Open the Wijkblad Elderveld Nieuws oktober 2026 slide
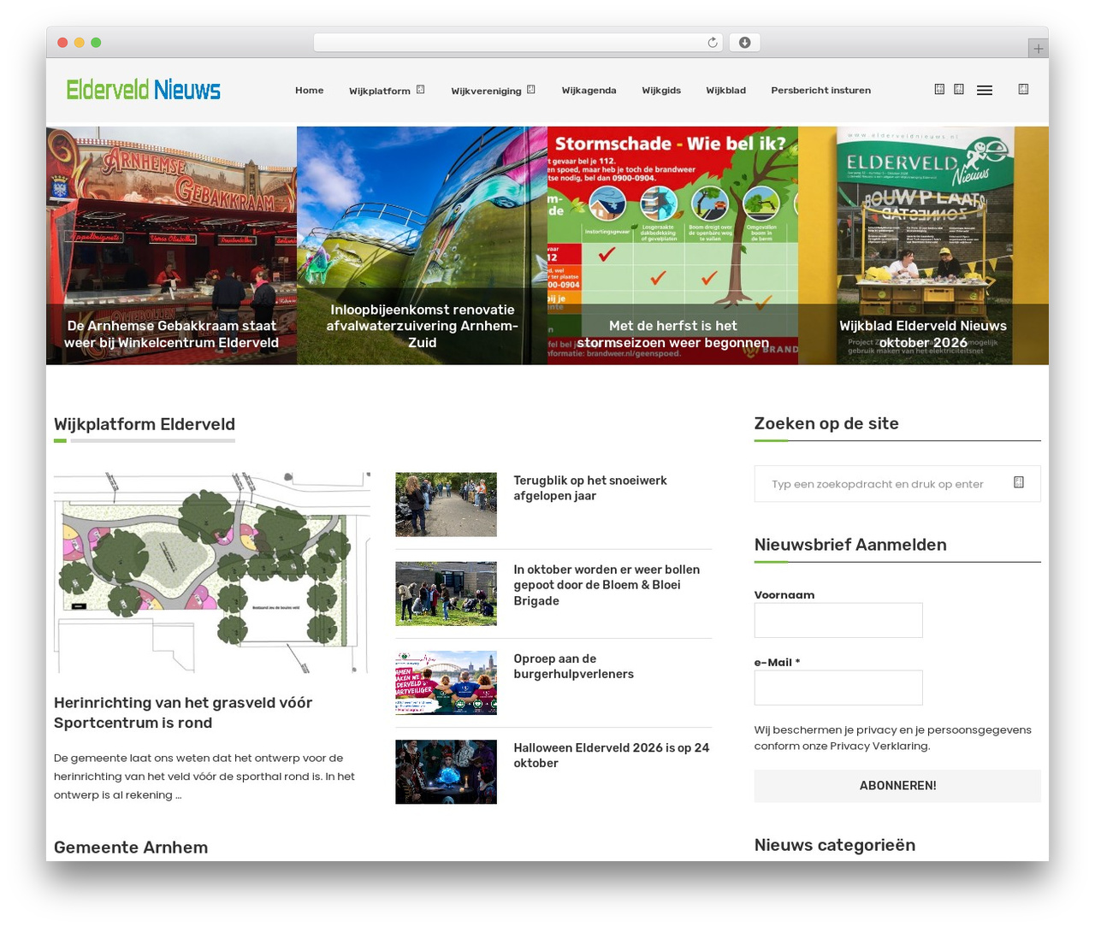This screenshot has height=927, width=1095. click(x=923, y=245)
